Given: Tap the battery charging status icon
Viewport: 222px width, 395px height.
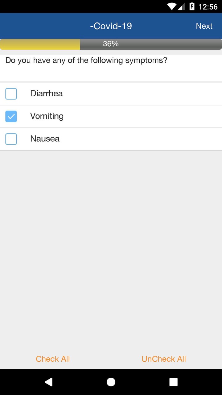Looking at the screenshot, I should (192, 6).
